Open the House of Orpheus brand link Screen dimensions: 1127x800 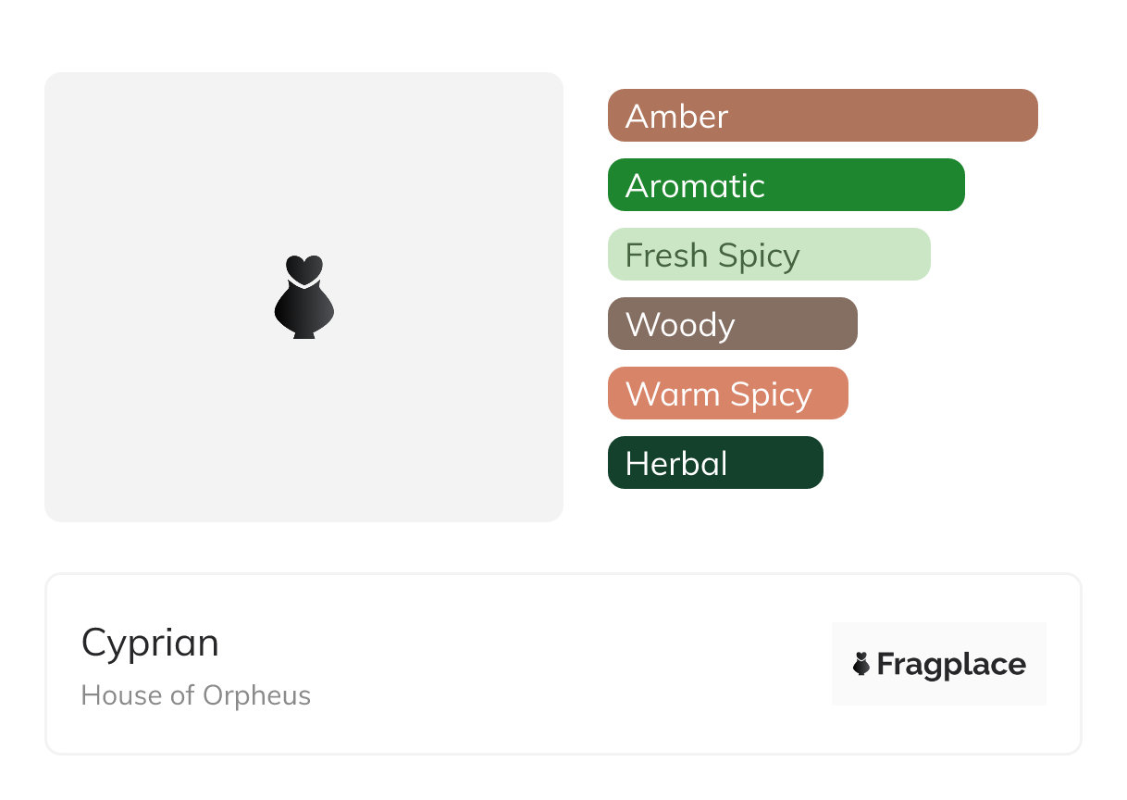click(196, 695)
